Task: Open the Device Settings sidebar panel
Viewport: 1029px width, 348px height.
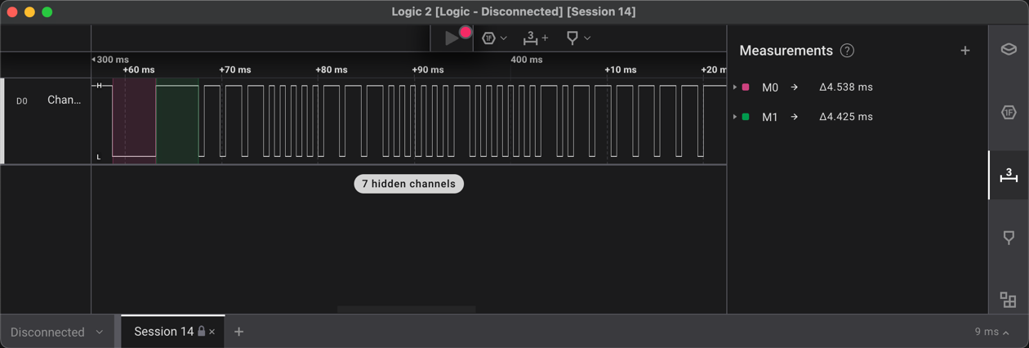Action: 1009,49
